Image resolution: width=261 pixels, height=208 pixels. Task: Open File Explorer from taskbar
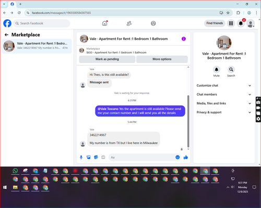[x=15, y=187]
